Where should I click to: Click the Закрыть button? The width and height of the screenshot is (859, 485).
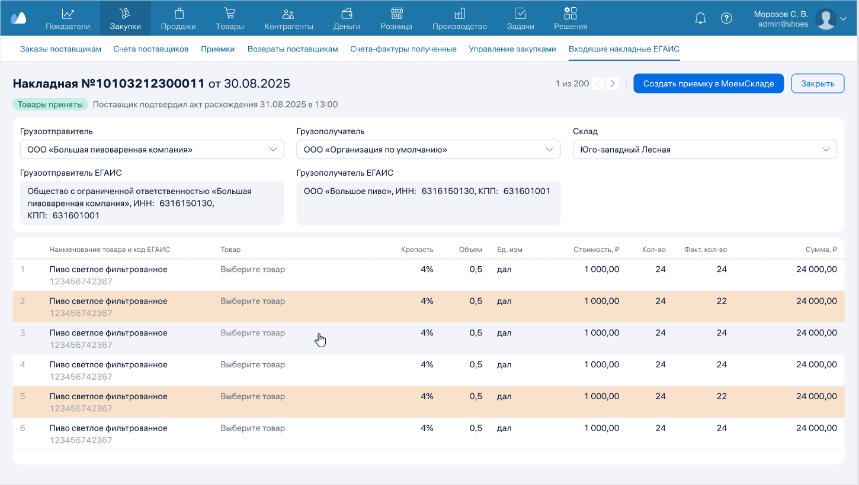[x=818, y=83]
